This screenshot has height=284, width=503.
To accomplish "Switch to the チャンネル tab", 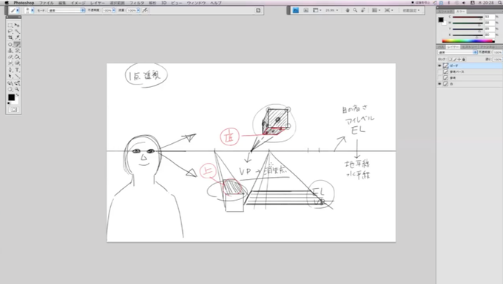I will tap(487, 46).
